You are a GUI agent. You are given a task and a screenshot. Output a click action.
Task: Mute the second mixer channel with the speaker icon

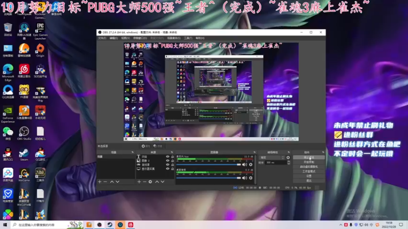(x=244, y=178)
